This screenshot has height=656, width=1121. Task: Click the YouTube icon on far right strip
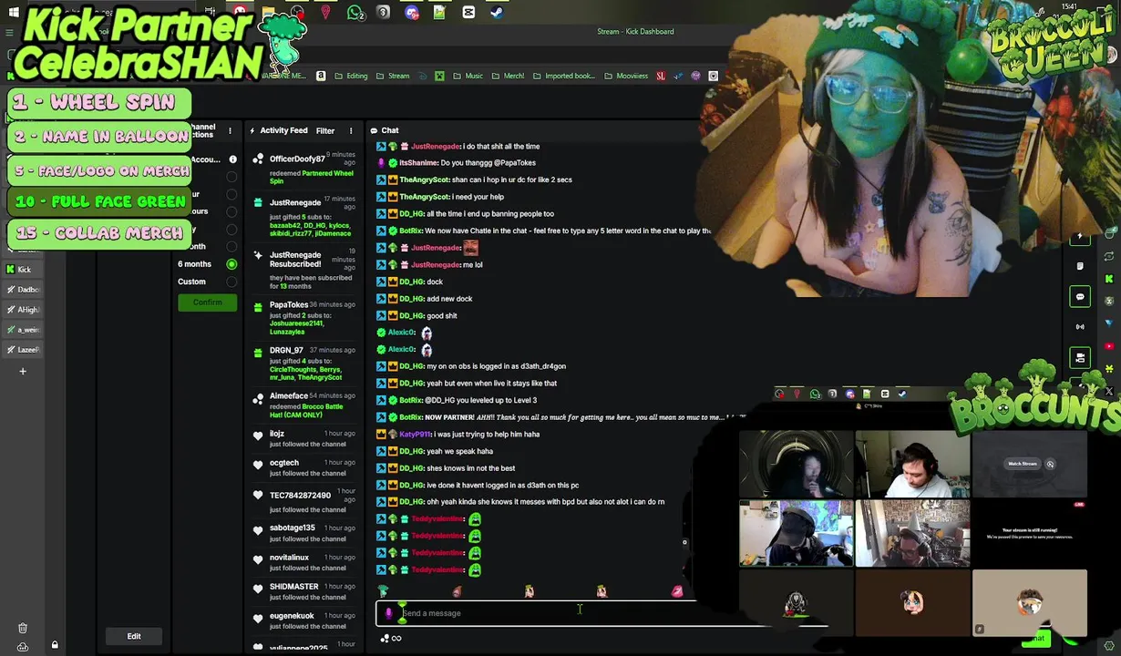click(1109, 346)
